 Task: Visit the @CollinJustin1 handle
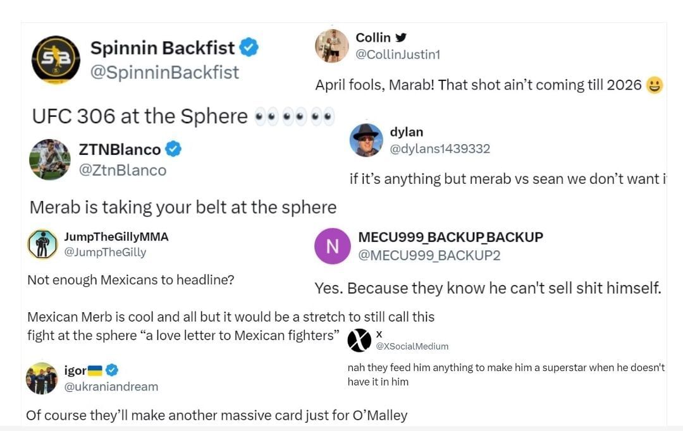[398, 54]
